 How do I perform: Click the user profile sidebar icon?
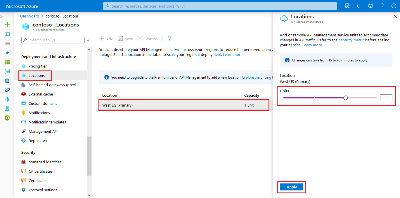point(7,109)
